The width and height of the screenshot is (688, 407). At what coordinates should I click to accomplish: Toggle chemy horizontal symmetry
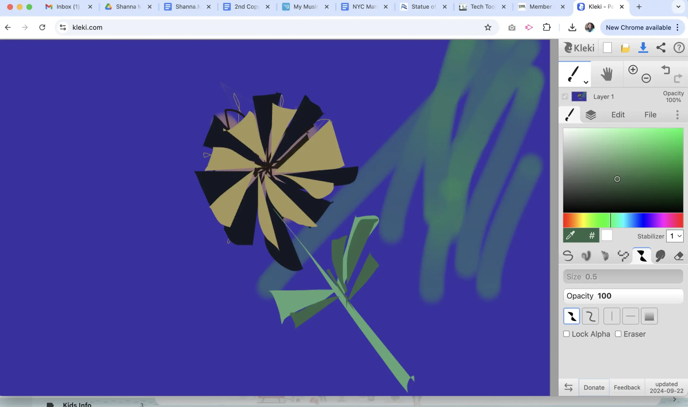(x=630, y=316)
